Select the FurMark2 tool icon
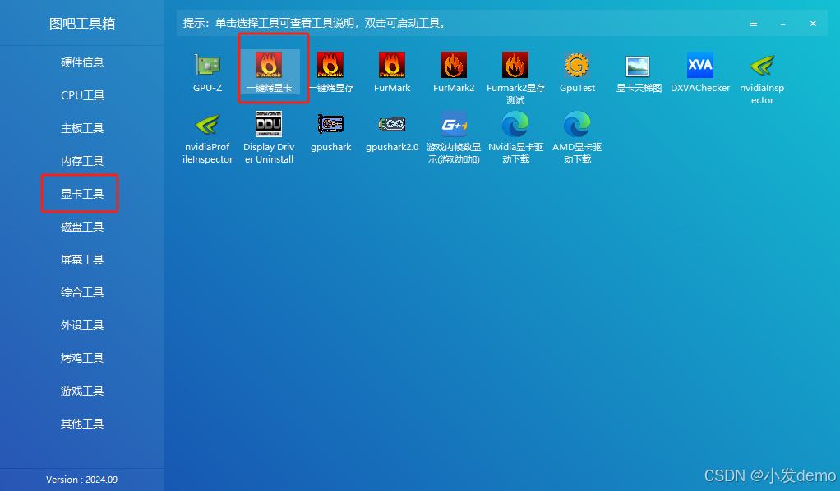The width and height of the screenshot is (840, 491). [x=453, y=66]
